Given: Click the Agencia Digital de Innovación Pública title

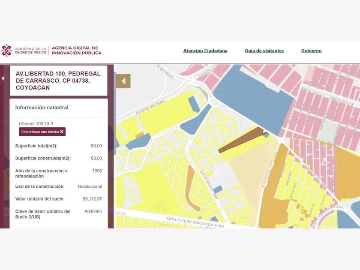Looking at the screenshot, I should click(x=76, y=51).
